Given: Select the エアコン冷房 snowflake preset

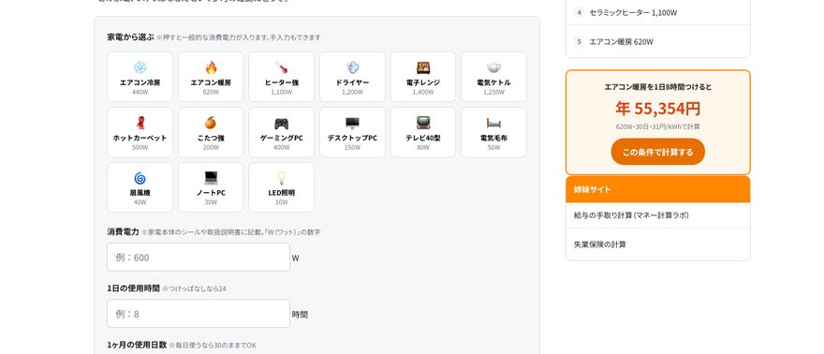Looking at the screenshot, I should point(140,77).
